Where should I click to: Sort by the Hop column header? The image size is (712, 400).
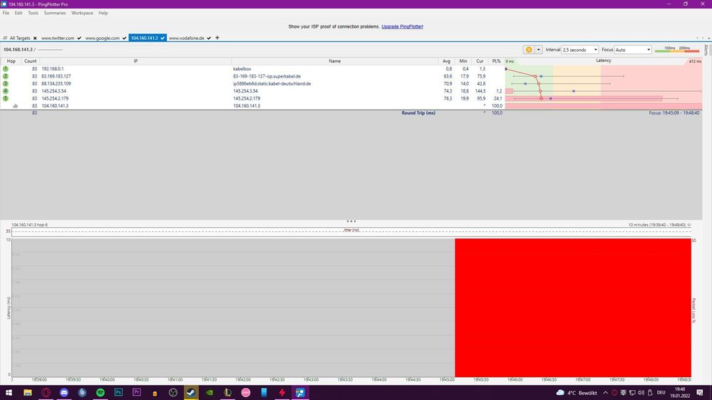pyautogui.click(x=11, y=61)
